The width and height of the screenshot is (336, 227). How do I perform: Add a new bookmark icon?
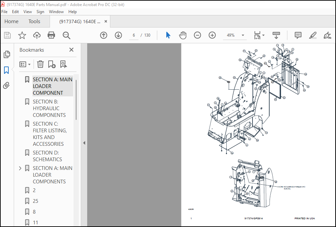[x=52, y=64]
